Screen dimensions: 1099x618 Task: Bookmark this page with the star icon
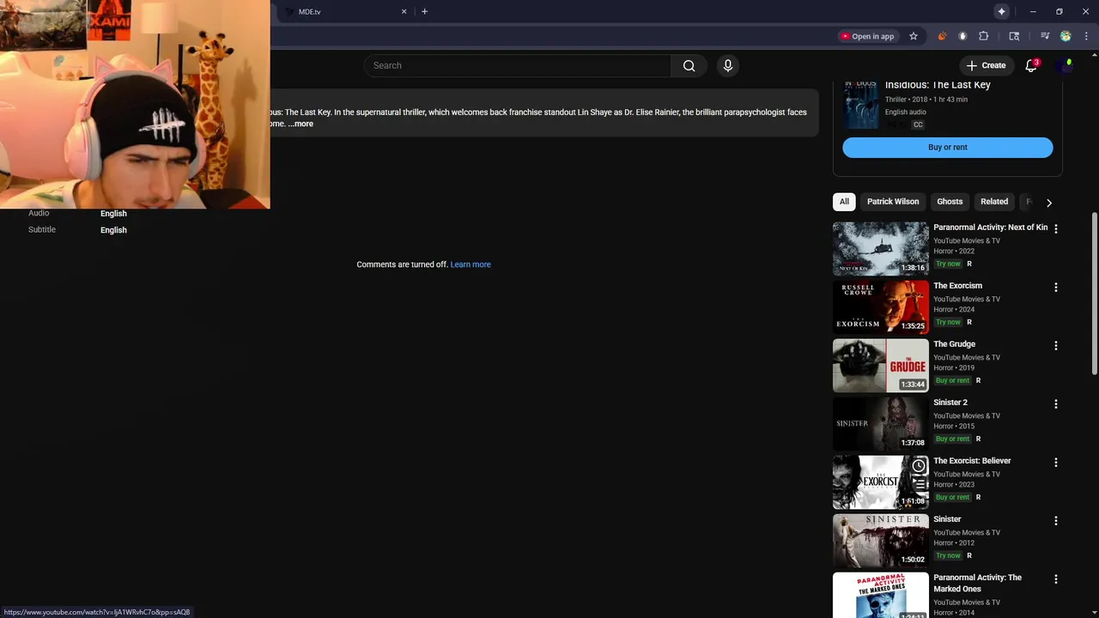(x=914, y=36)
